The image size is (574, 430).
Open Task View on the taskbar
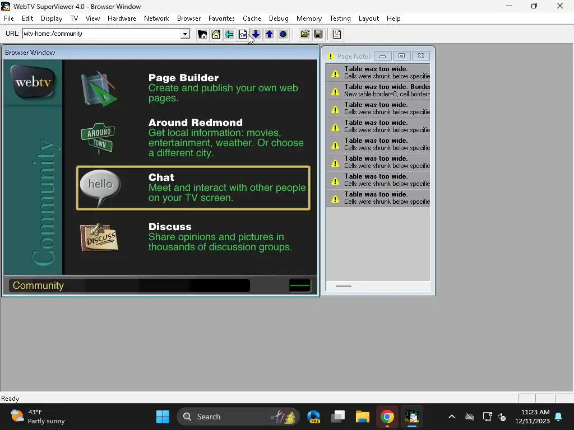338,417
